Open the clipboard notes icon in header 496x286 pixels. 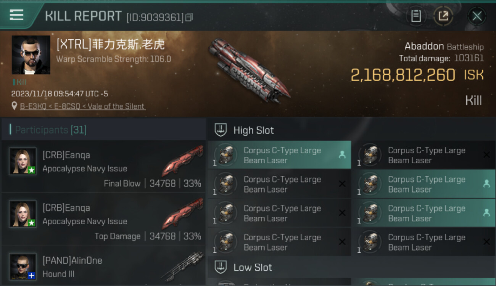[x=416, y=16]
